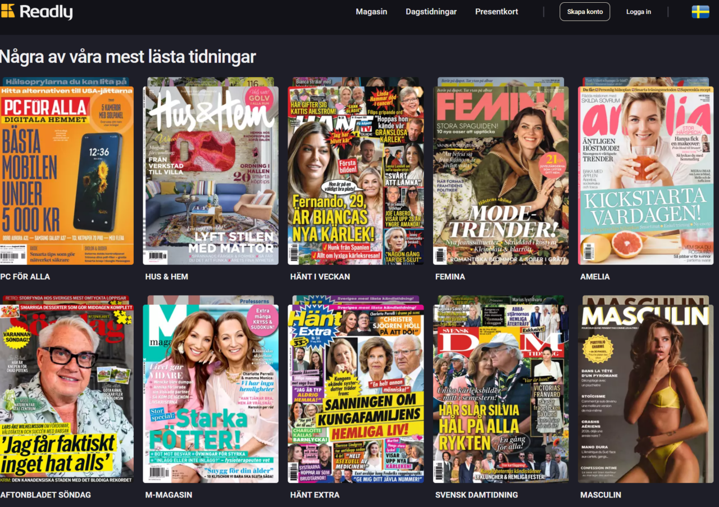Image resolution: width=719 pixels, height=507 pixels.
Task: Click the HÄNT EXTRA title text
Action: click(315, 495)
